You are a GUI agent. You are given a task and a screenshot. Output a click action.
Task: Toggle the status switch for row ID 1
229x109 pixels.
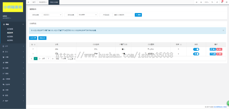(196, 54)
